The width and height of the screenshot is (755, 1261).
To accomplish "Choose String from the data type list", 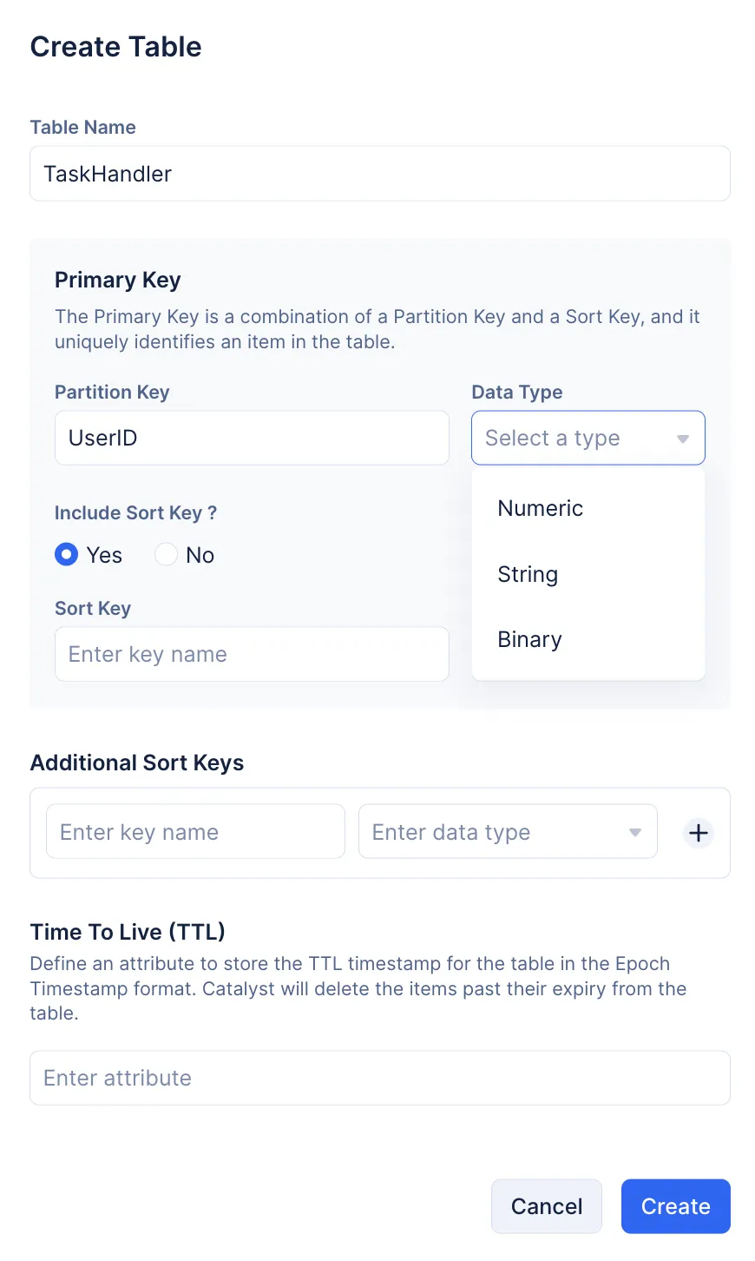I will (x=528, y=574).
